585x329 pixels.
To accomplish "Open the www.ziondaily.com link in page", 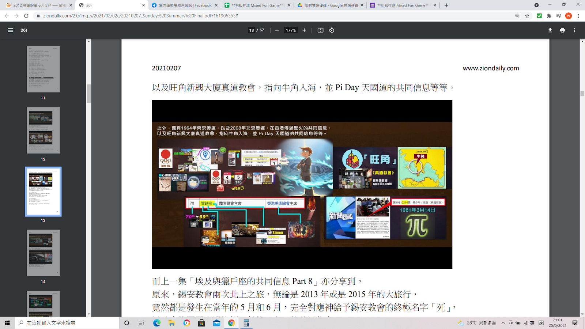I will click(491, 68).
